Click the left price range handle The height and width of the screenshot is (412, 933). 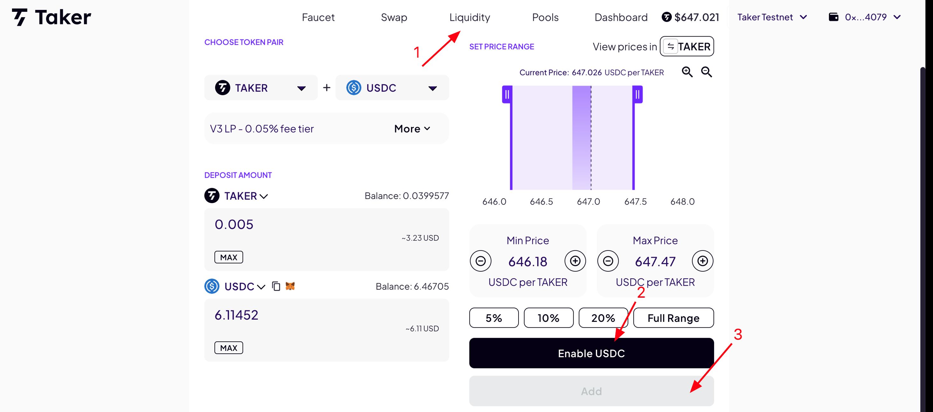point(507,95)
